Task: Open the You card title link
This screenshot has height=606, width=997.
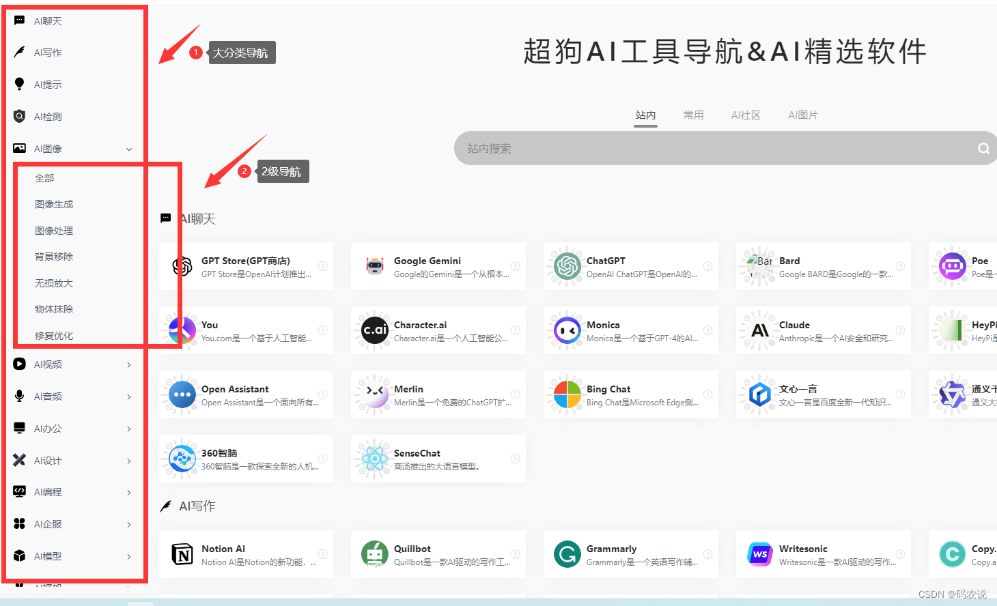Action: point(210,325)
